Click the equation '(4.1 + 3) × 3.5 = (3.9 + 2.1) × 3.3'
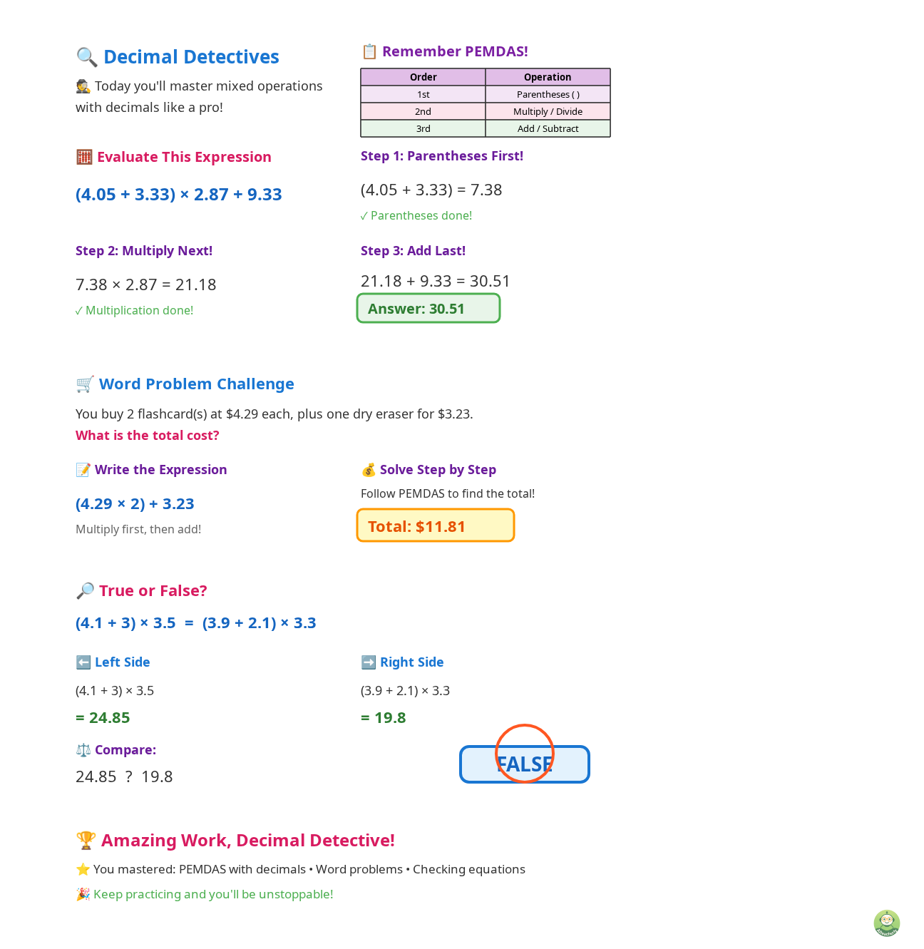The width and height of the screenshot is (924, 949). tap(196, 623)
